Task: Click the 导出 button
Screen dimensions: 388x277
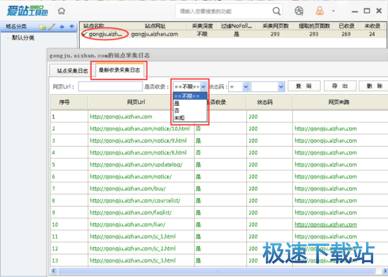Action: point(340,86)
